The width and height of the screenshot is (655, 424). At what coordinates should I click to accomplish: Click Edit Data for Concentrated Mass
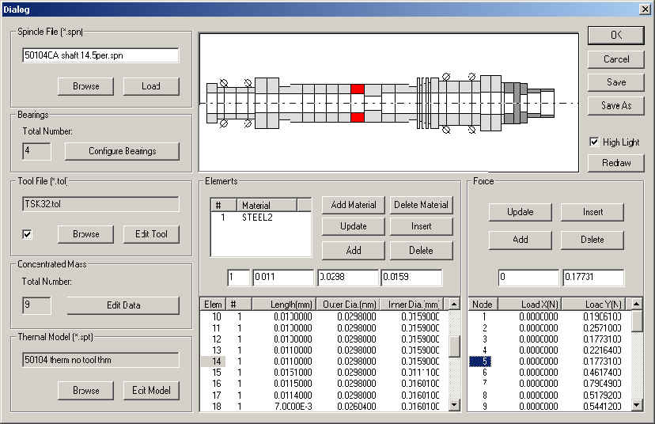[123, 305]
